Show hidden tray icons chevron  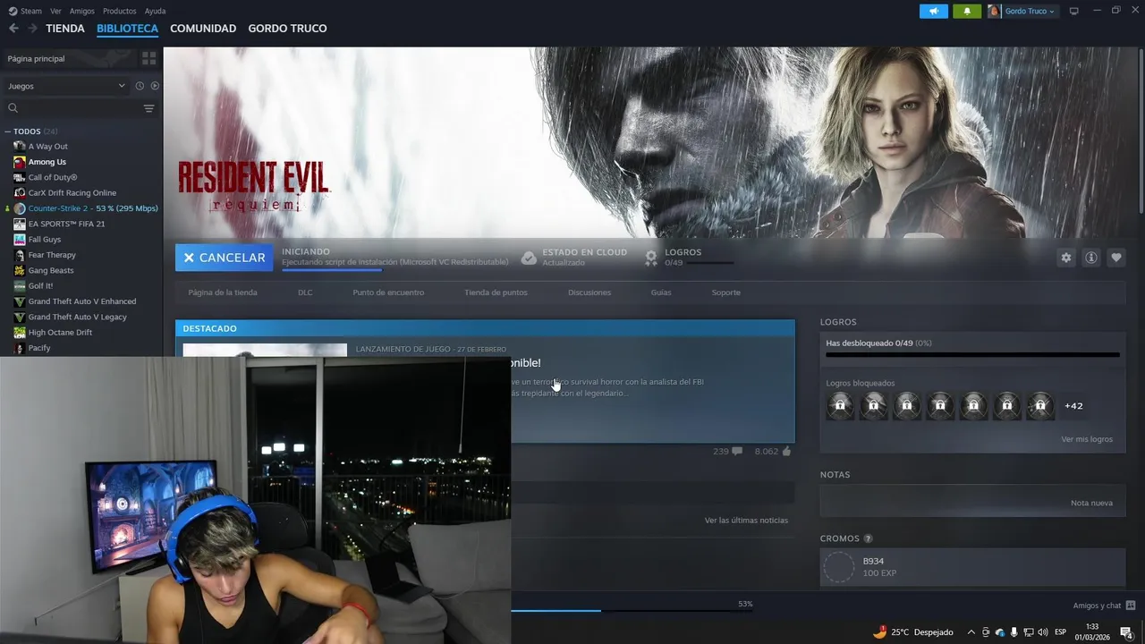pos(971,632)
